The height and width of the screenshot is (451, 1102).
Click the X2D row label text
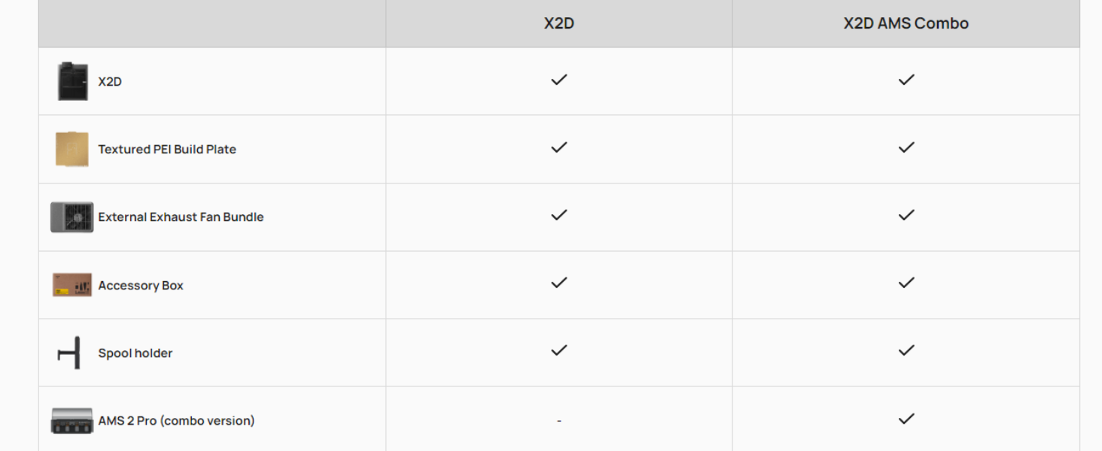pyautogui.click(x=110, y=81)
